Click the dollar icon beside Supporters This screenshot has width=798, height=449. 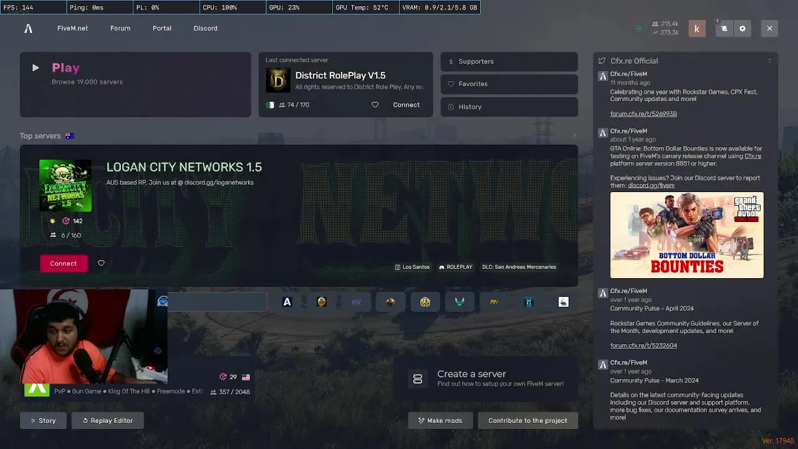451,62
